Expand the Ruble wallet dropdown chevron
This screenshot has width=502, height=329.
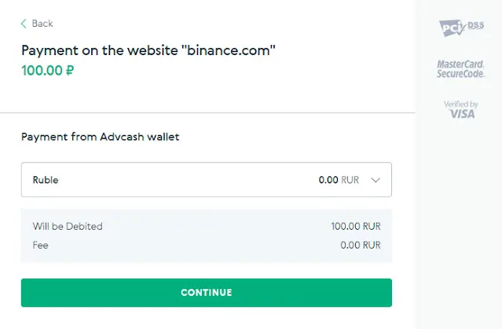[x=376, y=180]
